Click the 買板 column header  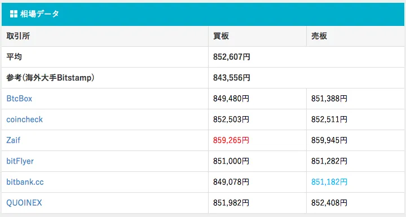[221, 36]
